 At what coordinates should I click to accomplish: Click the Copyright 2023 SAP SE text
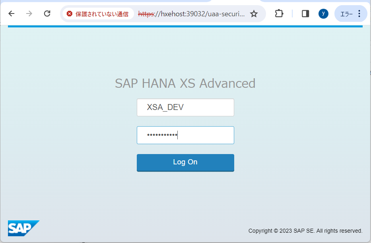coord(305,231)
